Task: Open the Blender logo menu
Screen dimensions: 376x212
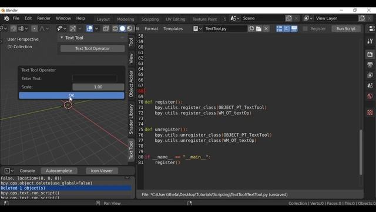Action: click(x=6, y=18)
